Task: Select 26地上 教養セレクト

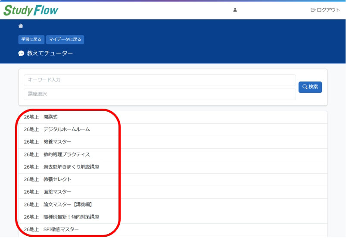Action: (x=48, y=179)
